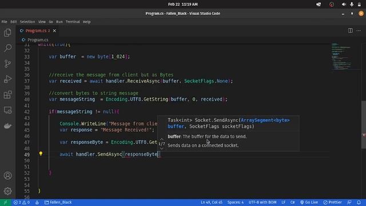Image resolution: width=366 pixels, height=206 pixels.
Task: Select C# language mode
Action: (292, 202)
